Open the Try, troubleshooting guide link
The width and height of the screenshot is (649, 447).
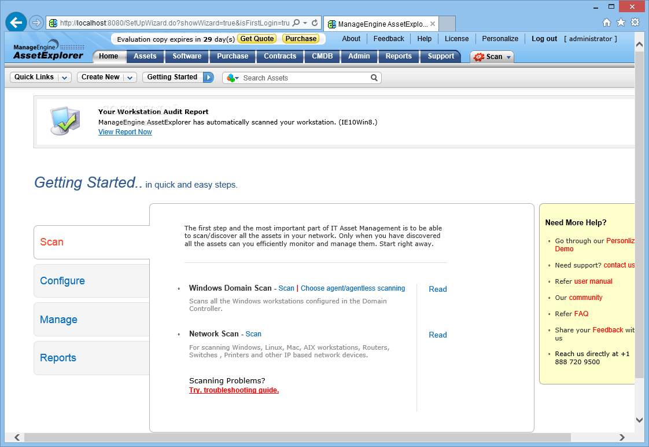pos(234,390)
